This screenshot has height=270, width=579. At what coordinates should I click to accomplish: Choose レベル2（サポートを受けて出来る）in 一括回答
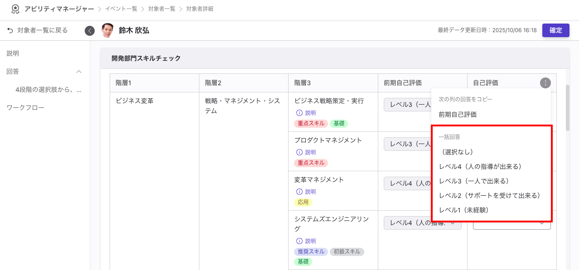click(x=489, y=194)
